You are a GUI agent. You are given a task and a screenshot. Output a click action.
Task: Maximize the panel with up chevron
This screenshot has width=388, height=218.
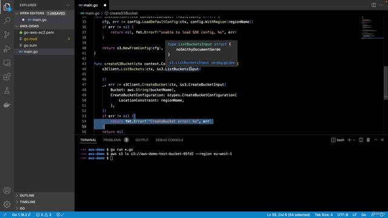pos(376,140)
